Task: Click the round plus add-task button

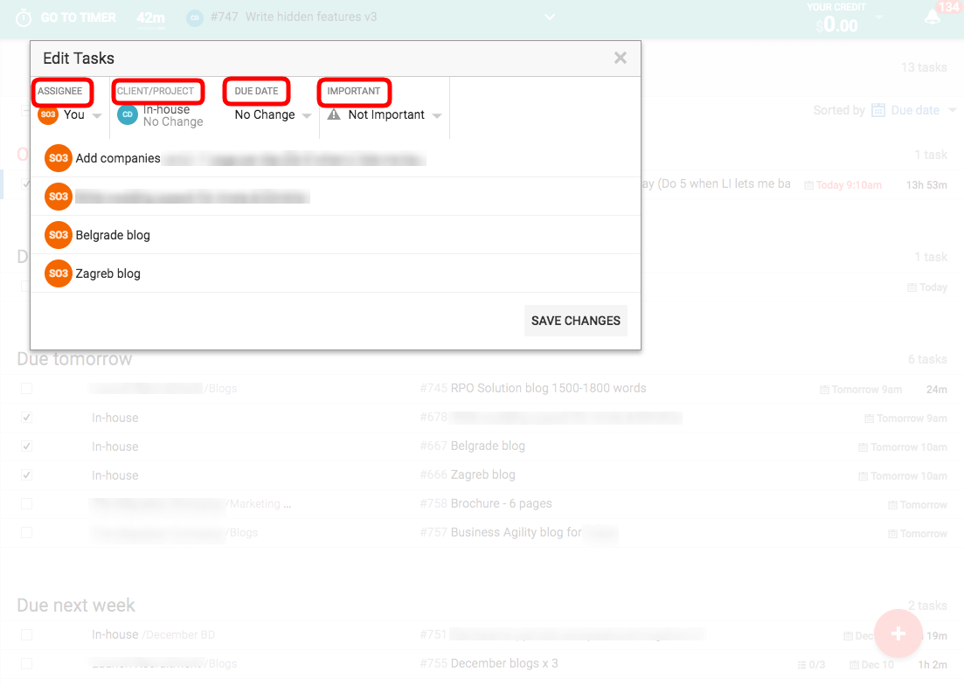Action: pyautogui.click(x=898, y=633)
